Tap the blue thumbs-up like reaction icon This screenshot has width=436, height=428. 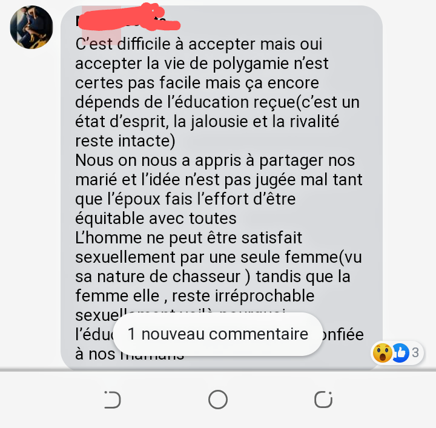point(400,353)
